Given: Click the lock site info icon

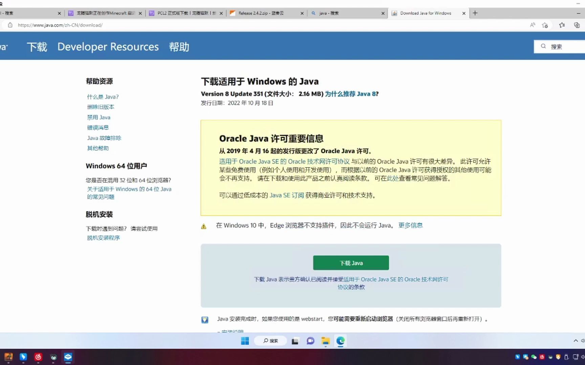Looking at the screenshot, I should [x=10, y=25].
